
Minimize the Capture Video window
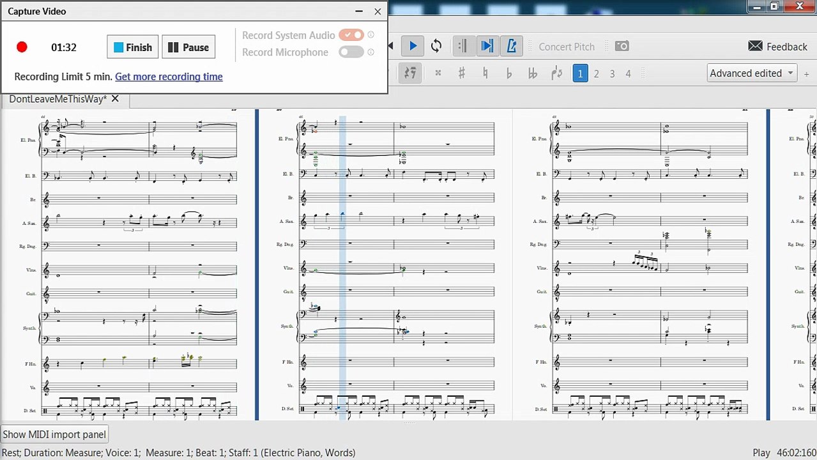(x=359, y=11)
